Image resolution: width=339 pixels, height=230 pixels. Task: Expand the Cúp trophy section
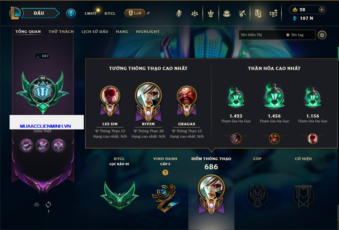point(257,182)
